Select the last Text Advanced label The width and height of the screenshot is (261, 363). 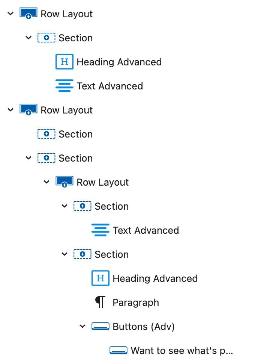(146, 230)
